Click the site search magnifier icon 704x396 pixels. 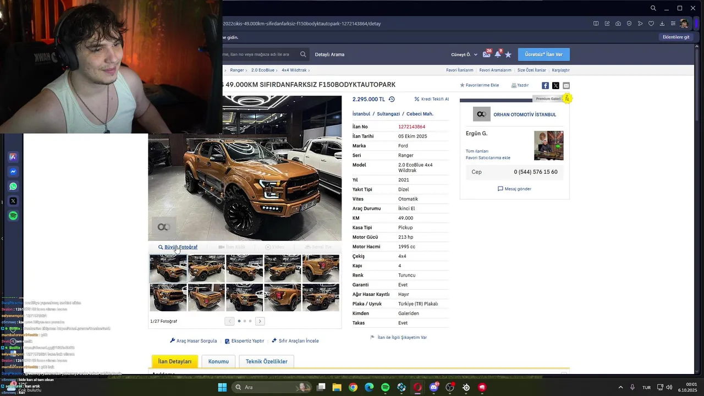click(x=303, y=54)
